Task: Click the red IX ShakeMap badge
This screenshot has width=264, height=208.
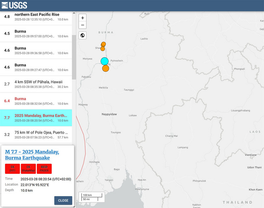Action: [x=28, y=169]
